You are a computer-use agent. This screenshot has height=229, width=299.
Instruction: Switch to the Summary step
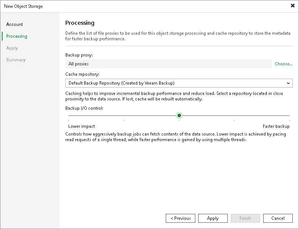coord(16,60)
